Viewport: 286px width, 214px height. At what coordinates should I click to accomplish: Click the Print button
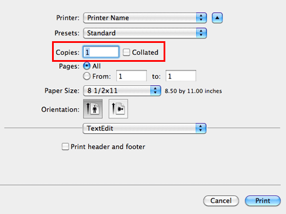click(x=263, y=201)
